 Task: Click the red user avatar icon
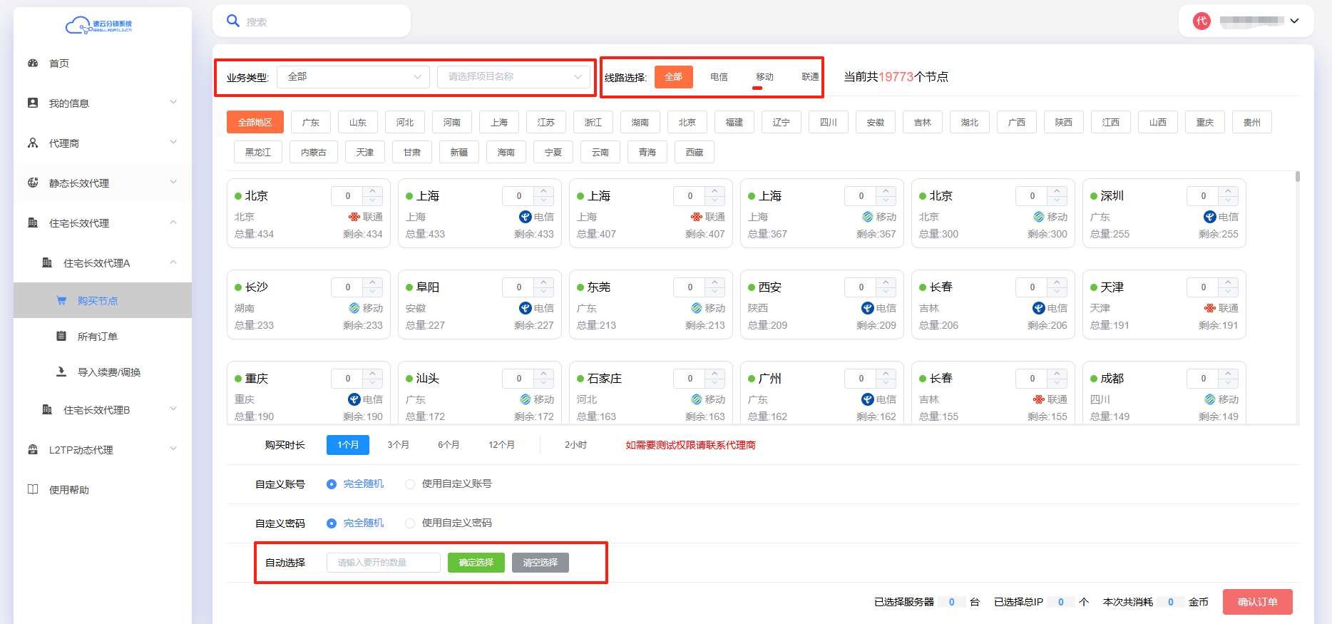[1202, 21]
